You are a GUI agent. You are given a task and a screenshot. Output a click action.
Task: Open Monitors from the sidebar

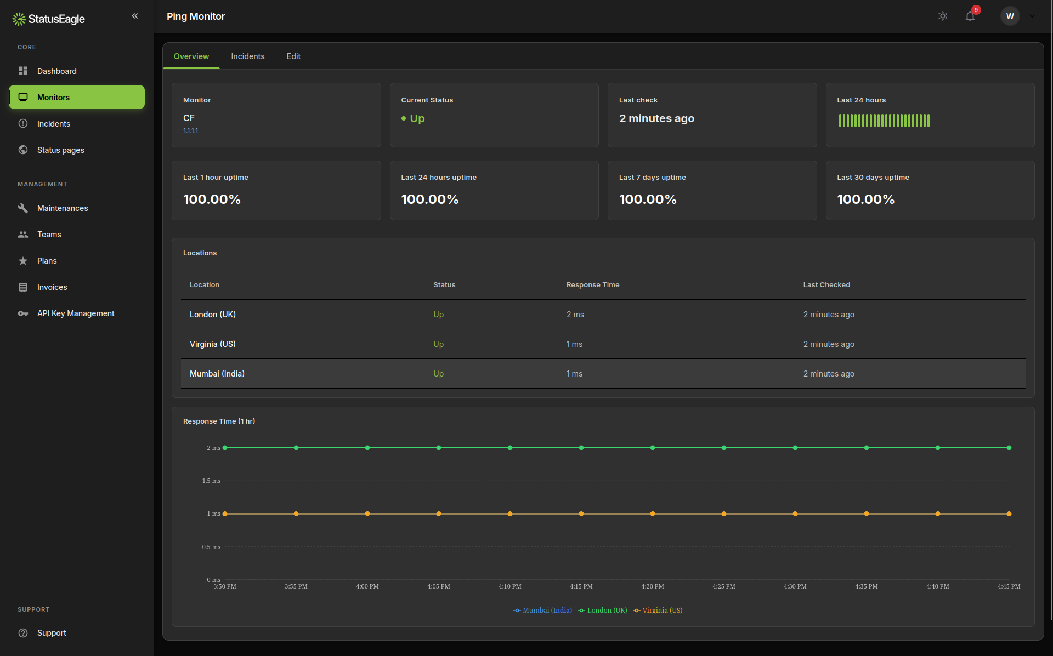53,97
